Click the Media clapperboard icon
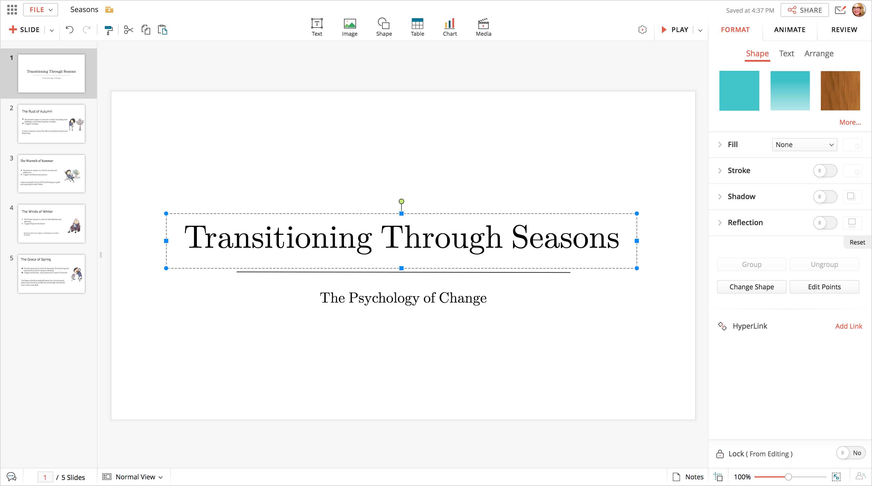 tap(483, 27)
